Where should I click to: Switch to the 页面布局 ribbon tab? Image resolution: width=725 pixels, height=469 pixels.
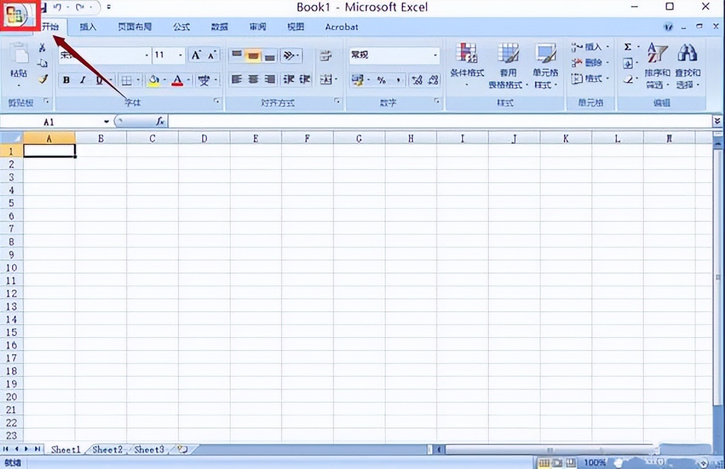134,27
